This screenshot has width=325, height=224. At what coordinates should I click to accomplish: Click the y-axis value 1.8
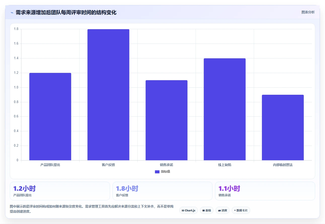(x=16, y=29)
